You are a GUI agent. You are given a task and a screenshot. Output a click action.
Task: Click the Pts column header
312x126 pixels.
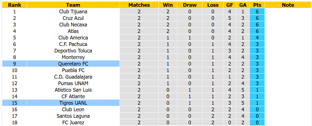click(257, 5)
